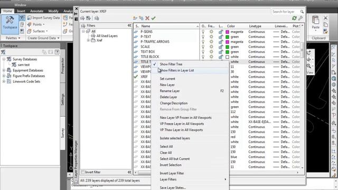Viewport: 338px width, 190px height.
Task: Choose Show Filters in Layer List
Action: (x=190, y=70)
